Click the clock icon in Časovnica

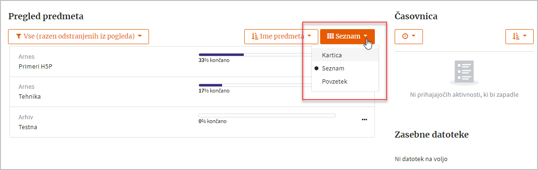tap(405, 37)
